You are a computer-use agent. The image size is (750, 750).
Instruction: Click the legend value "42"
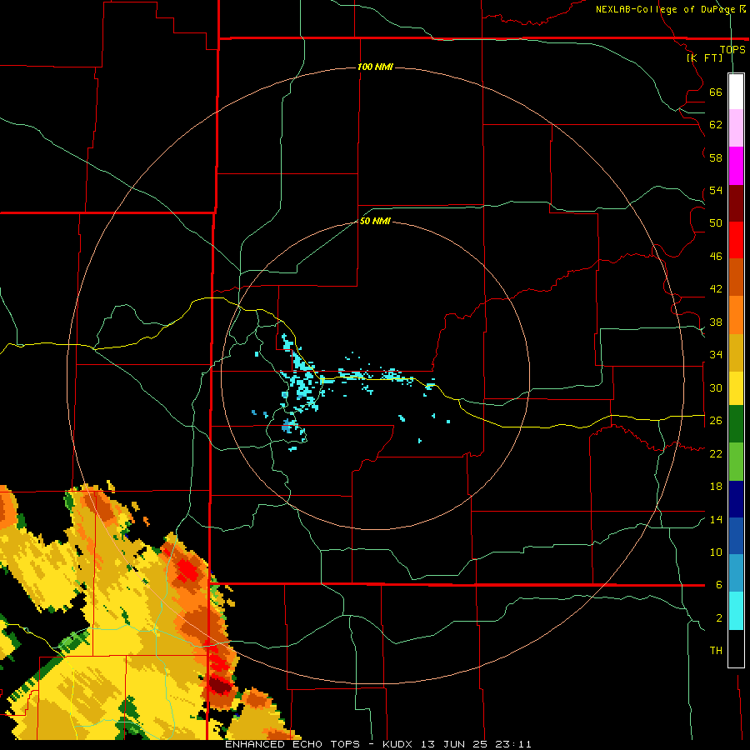(716, 289)
